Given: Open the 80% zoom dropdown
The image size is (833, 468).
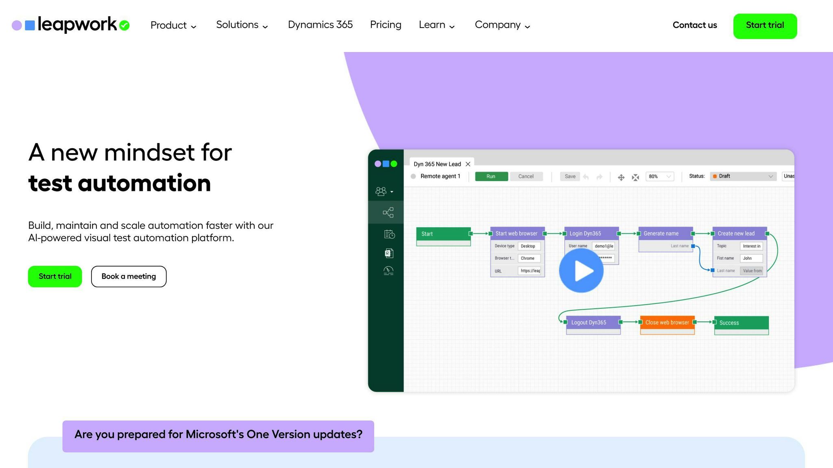Looking at the screenshot, I should [x=660, y=176].
